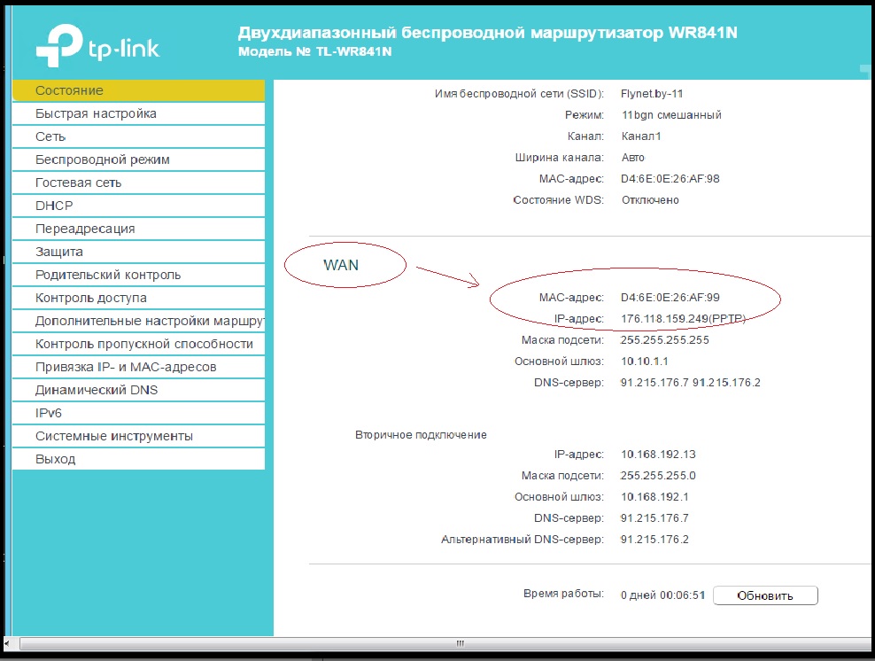This screenshot has height=661, width=875.
Task: Open Родительский контроль settings
Action: 138,275
